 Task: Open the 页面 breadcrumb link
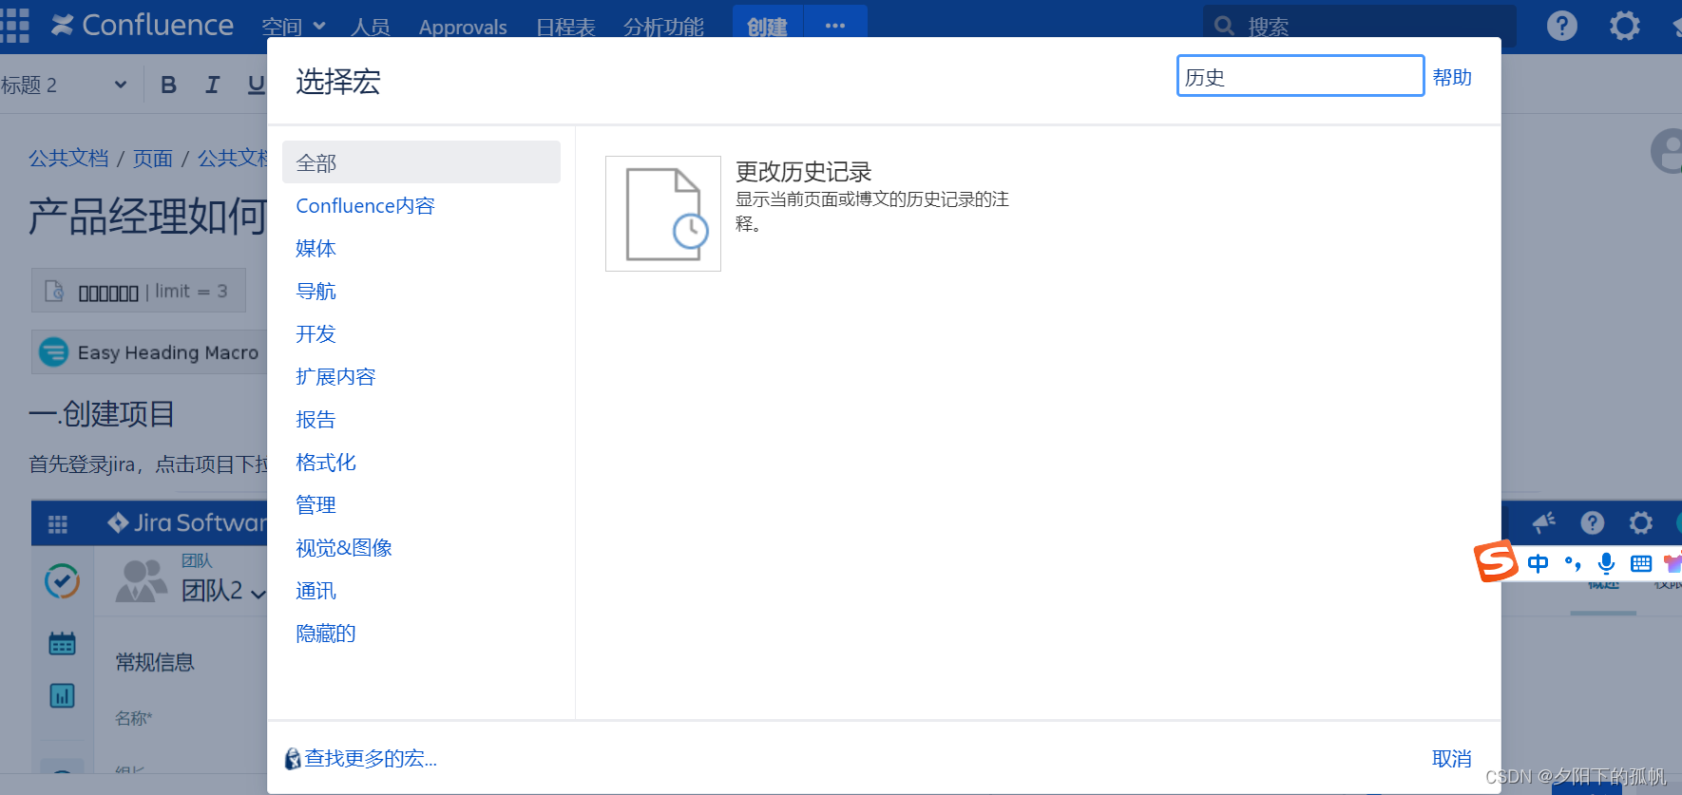click(x=153, y=158)
